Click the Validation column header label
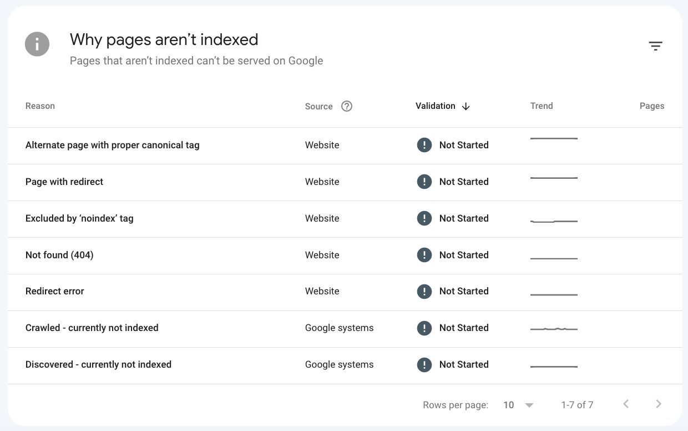 click(x=436, y=106)
